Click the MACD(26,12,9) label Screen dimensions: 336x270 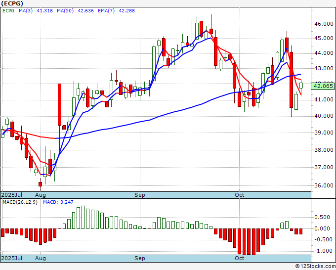(x=20, y=202)
